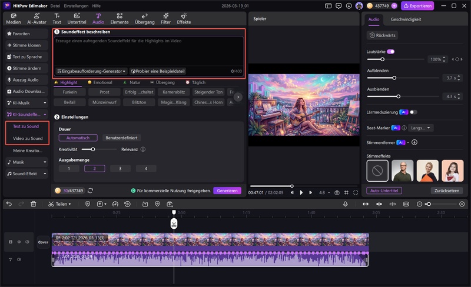The height and width of the screenshot is (287, 471).
Task: Switch to the Geschwindigkeit tab
Action: 406,19
